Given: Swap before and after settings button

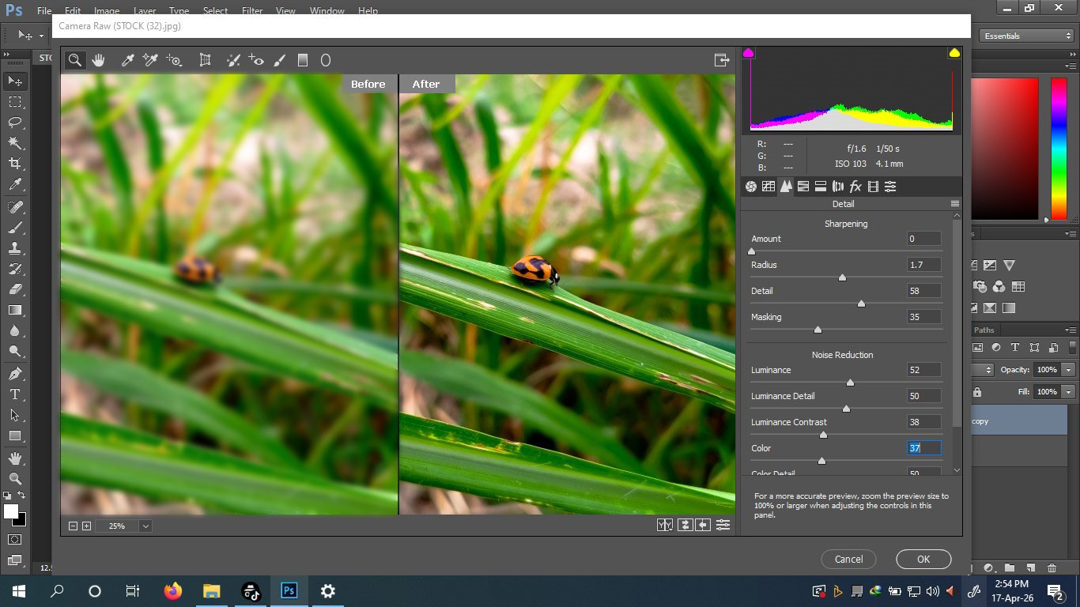Looking at the screenshot, I should (685, 525).
